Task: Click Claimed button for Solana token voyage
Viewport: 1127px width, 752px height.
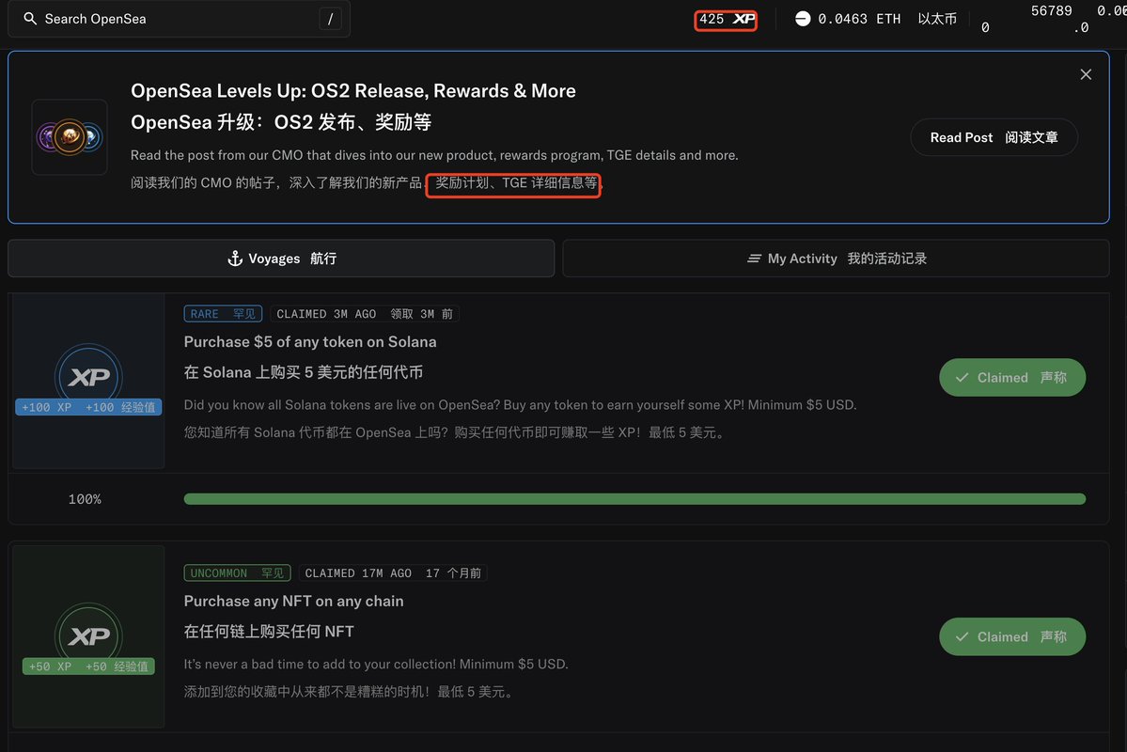Action: (1012, 378)
